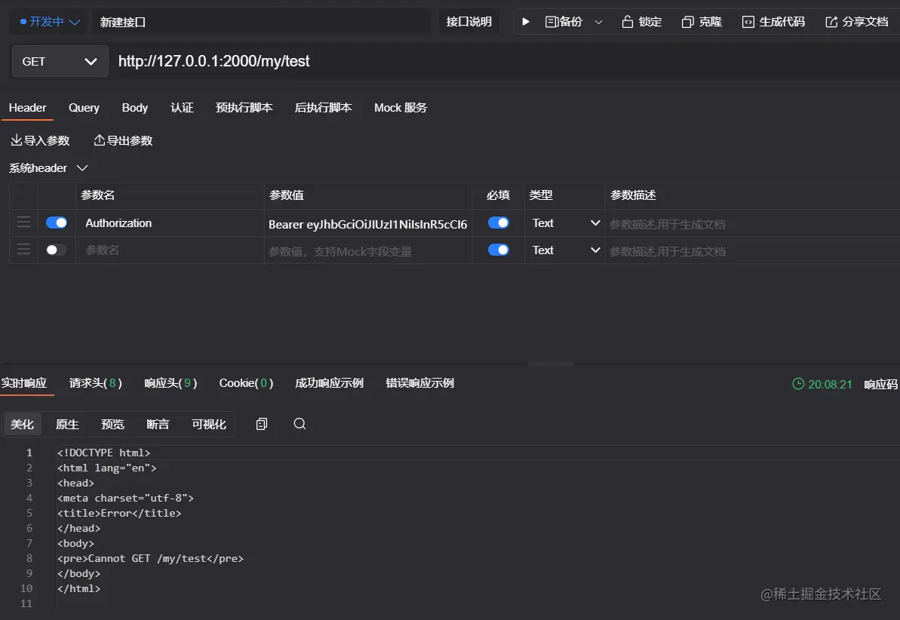This screenshot has height=620, width=900.
Task: Switch response view to 预览
Action: 112,424
